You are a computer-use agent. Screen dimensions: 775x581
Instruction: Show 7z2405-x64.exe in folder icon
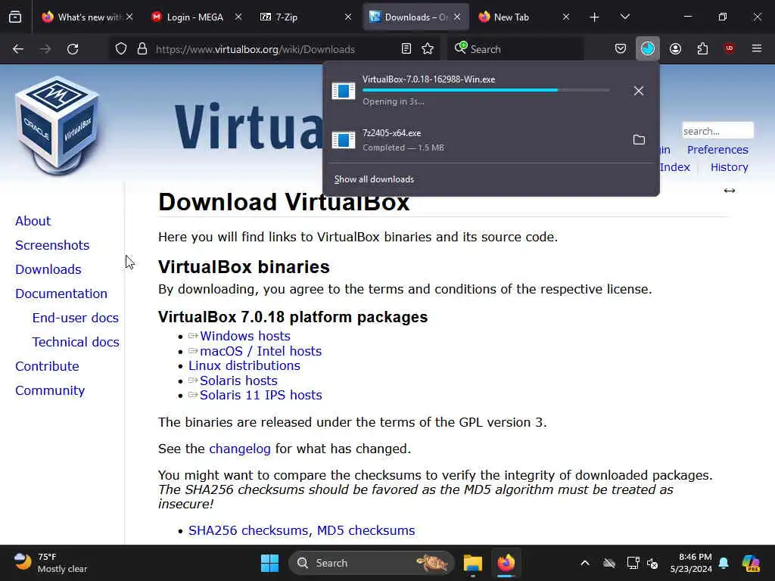click(639, 140)
